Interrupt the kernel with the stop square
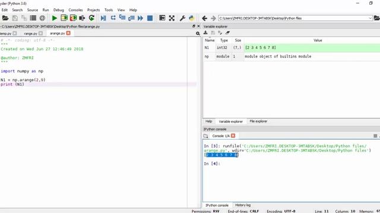 point(375,136)
